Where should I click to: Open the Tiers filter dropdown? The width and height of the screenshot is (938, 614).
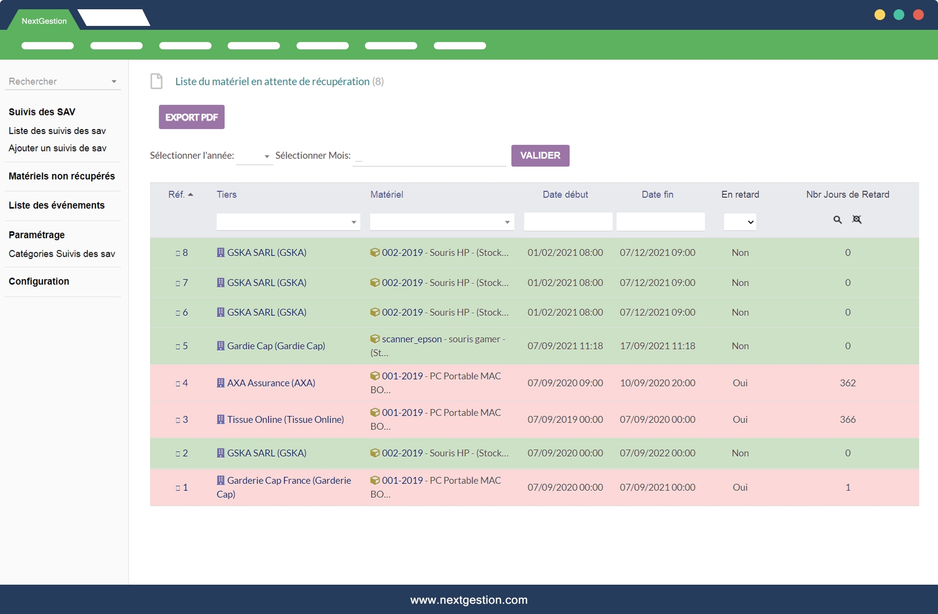click(x=288, y=222)
